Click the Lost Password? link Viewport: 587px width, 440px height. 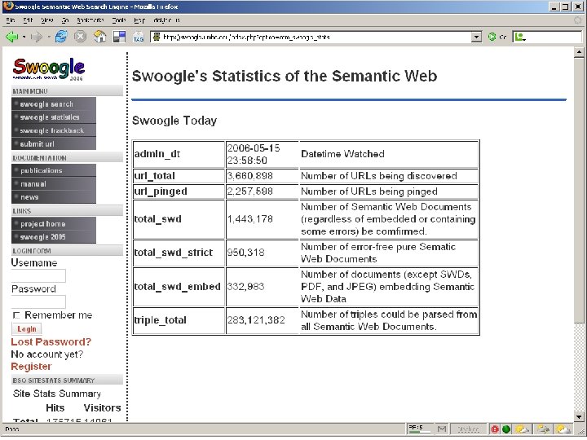(51, 341)
